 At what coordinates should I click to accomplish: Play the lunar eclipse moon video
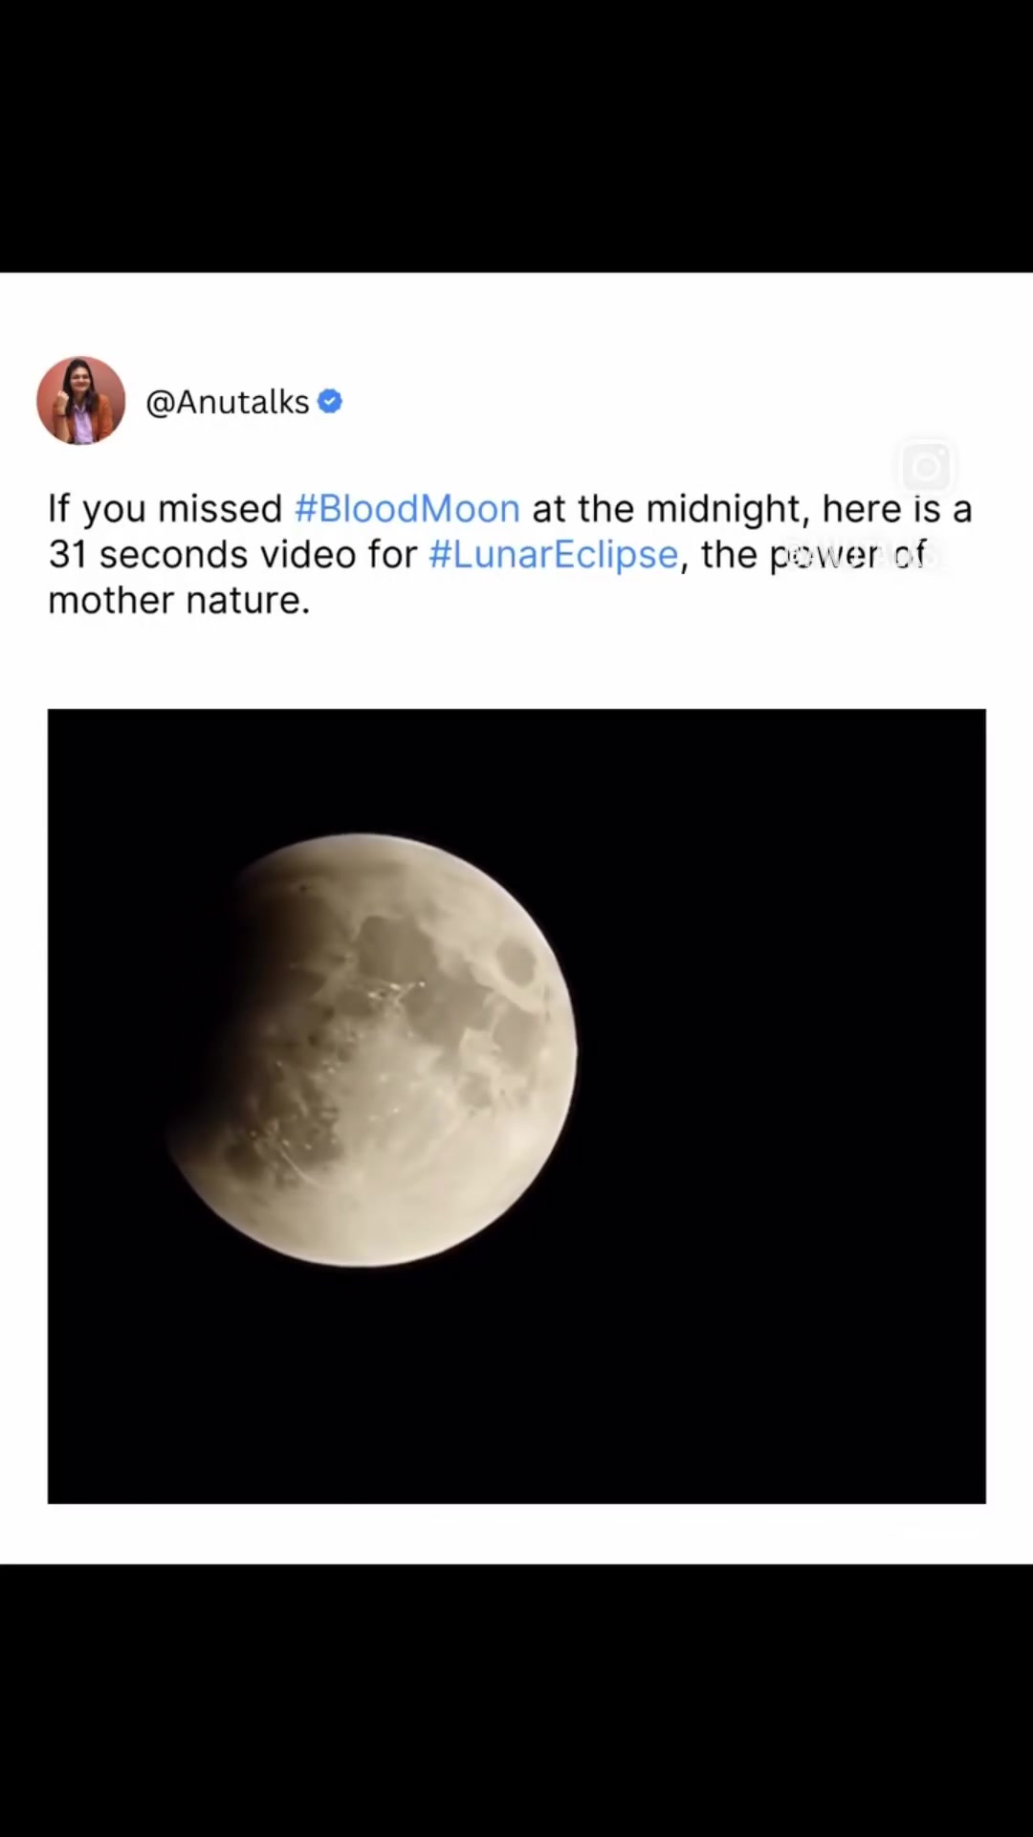[516, 1106]
